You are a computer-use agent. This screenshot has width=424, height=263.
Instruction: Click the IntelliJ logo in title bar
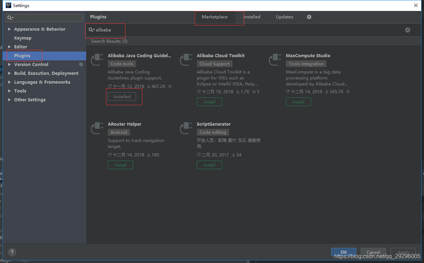(8, 5)
